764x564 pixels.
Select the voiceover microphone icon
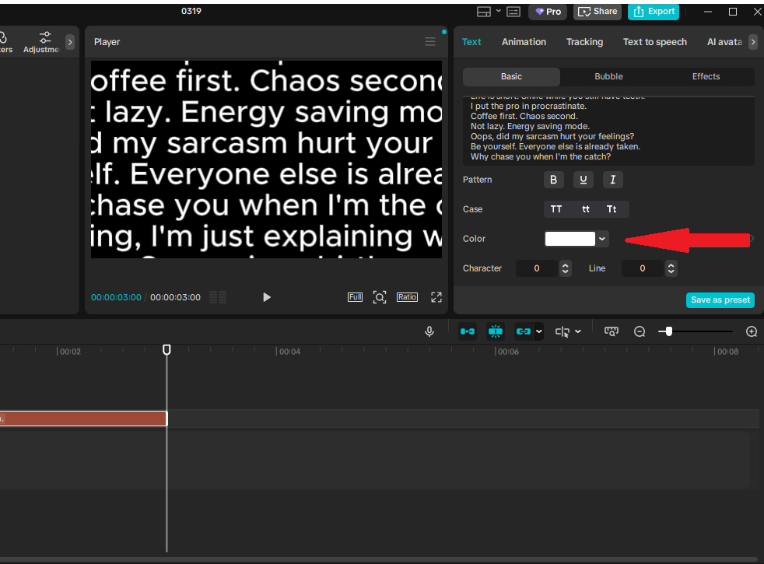(429, 331)
